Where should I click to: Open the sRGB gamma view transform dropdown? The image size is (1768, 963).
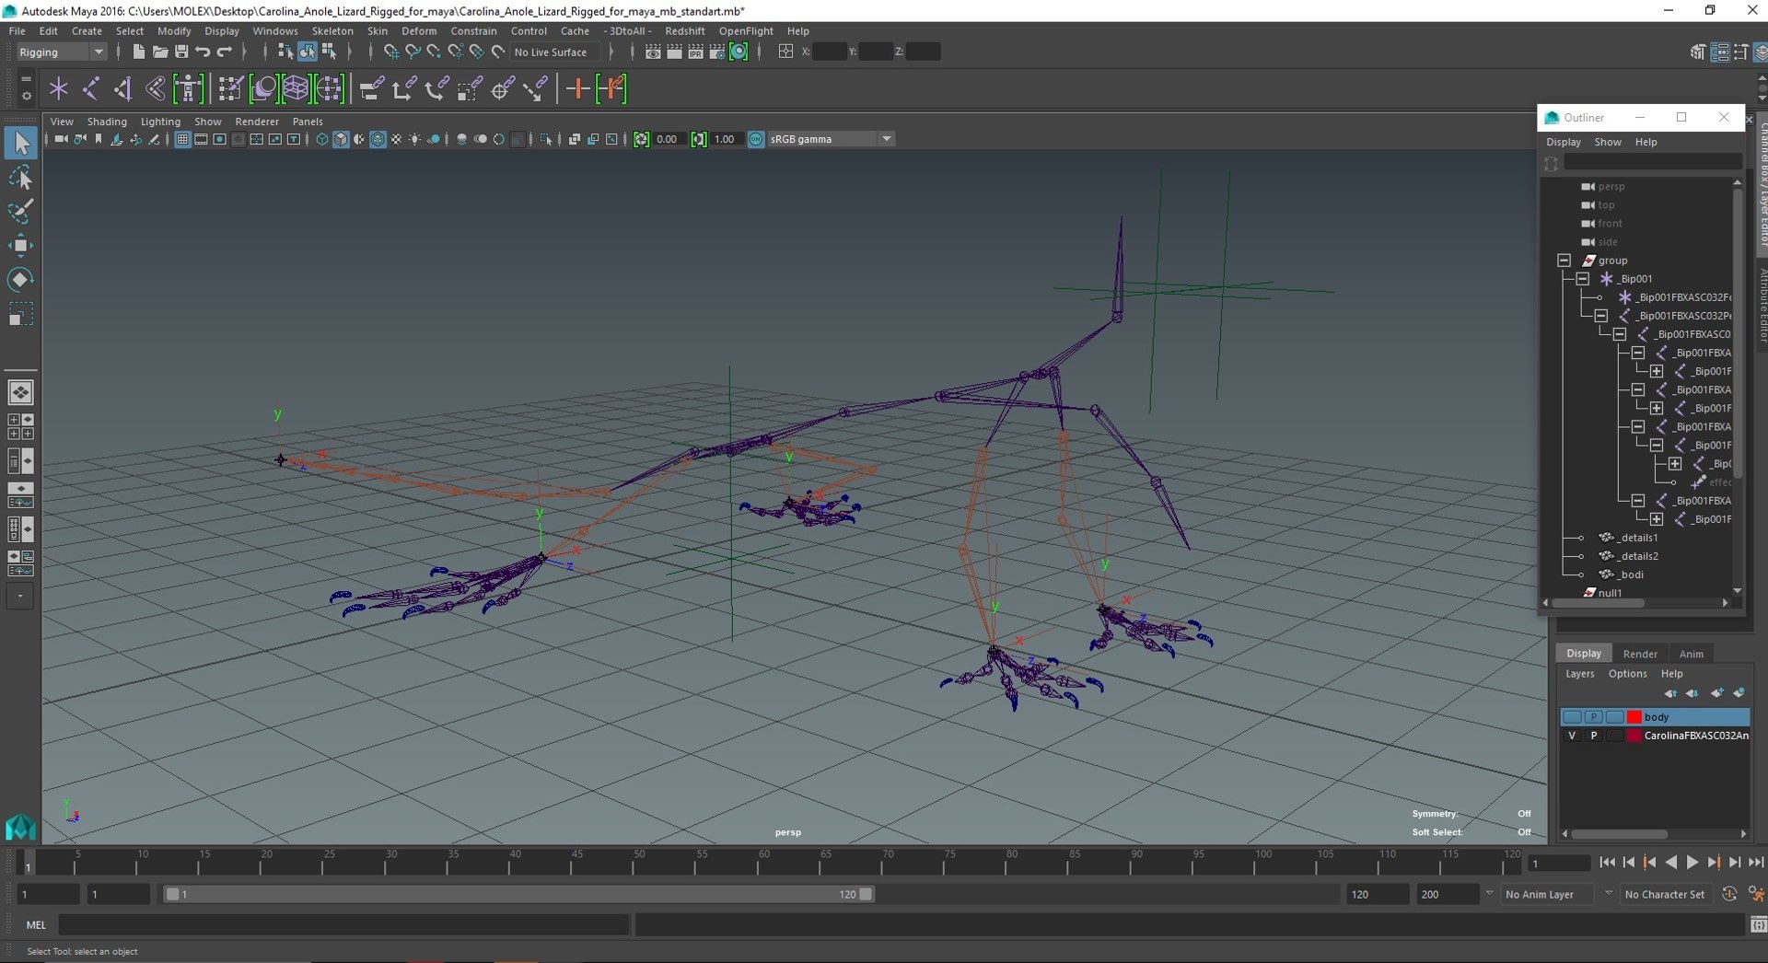click(832, 139)
